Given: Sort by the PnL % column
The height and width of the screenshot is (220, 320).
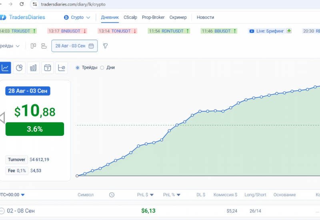Looking at the screenshot, I should (172, 195).
